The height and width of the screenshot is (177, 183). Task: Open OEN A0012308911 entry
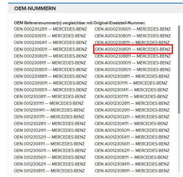pos(132,171)
